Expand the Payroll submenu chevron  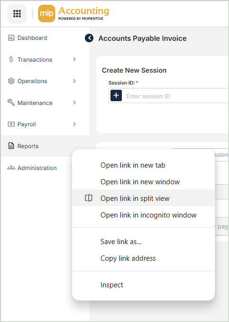pyautogui.click(x=74, y=124)
